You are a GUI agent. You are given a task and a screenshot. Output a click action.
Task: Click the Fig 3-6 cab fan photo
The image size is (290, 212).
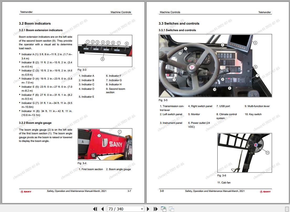coord(245,153)
